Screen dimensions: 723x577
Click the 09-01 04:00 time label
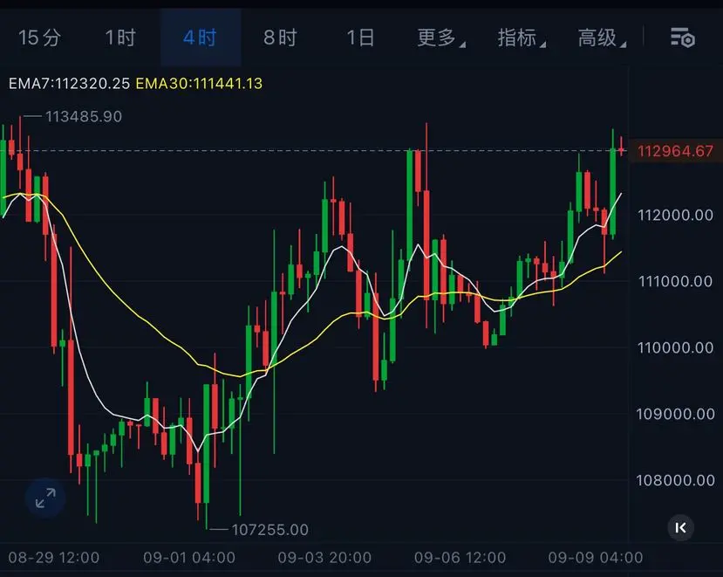point(189,558)
